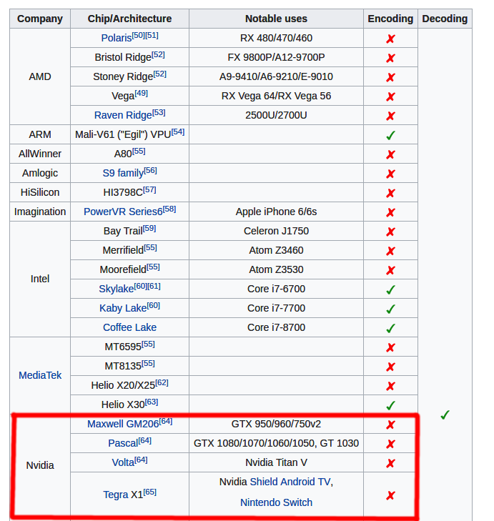Screen dimensions: 494x521
Task: Click the green check in Helio X30 row
Action: 390,405
